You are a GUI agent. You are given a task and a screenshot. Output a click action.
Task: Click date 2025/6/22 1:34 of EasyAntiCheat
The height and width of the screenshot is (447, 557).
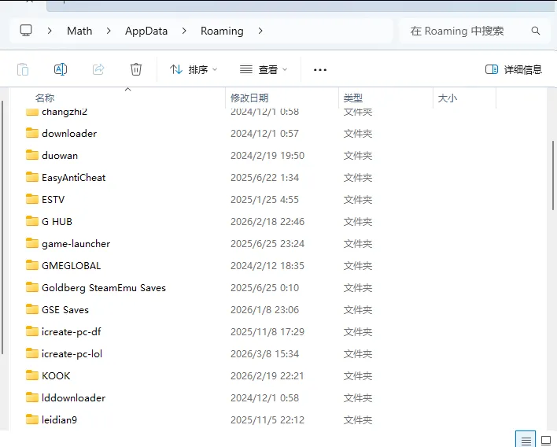264,178
